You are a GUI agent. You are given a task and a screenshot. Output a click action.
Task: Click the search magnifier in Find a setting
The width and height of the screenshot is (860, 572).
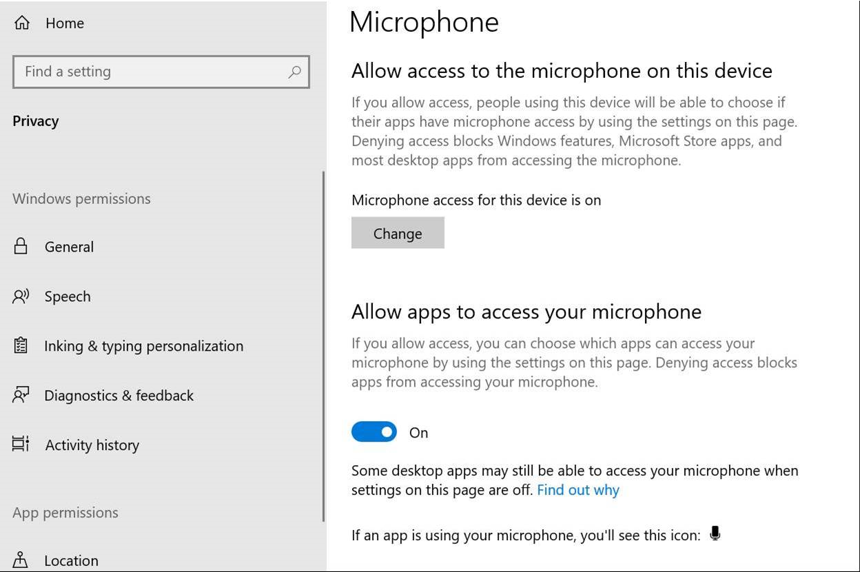tap(294, 71)
